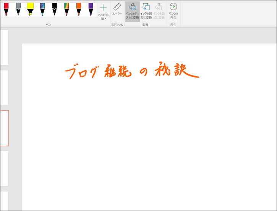Select the yellow highlighter
Image resolution: width=277 pixels, height=211 pixels.
coord(30,9)
